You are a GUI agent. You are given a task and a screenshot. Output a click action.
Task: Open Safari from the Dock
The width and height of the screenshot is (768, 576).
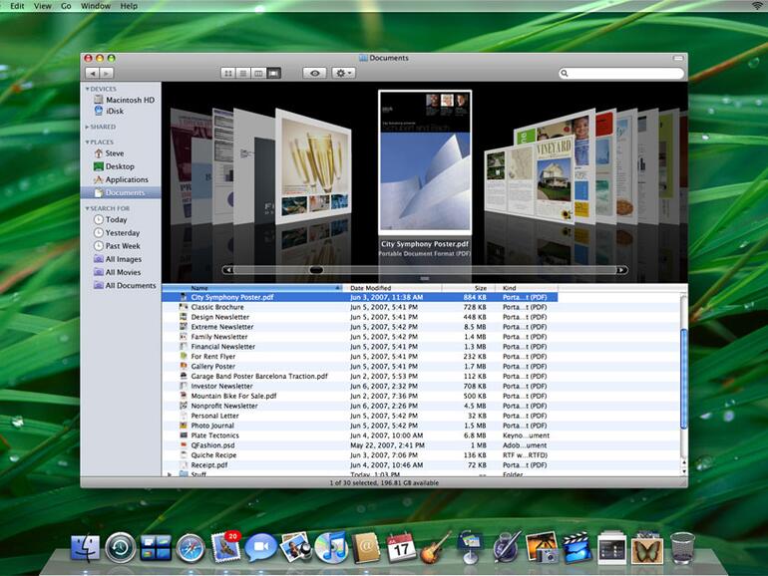[x=190, y=547]
